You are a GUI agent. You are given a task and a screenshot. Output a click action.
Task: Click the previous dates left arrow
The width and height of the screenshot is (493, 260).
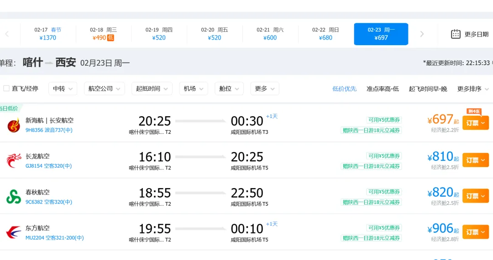tap(7, 34)
